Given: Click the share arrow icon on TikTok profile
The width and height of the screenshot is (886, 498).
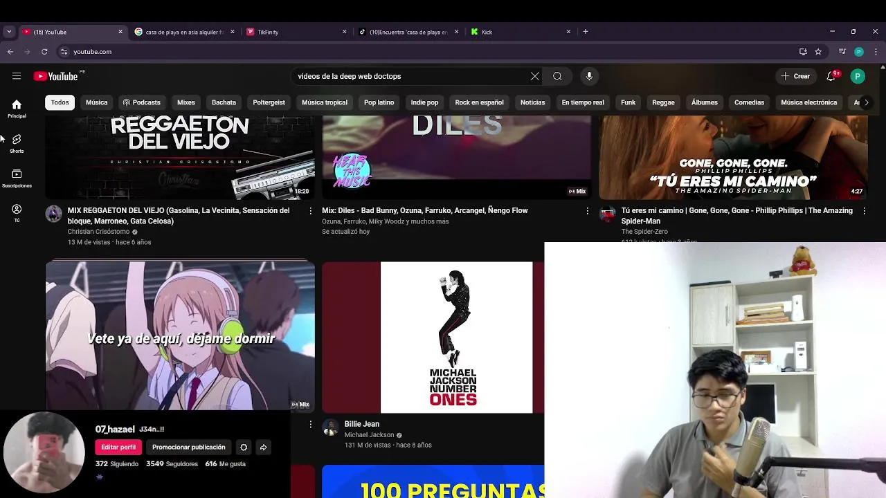Looking at the screenshot, I should [x=263, y=448].
